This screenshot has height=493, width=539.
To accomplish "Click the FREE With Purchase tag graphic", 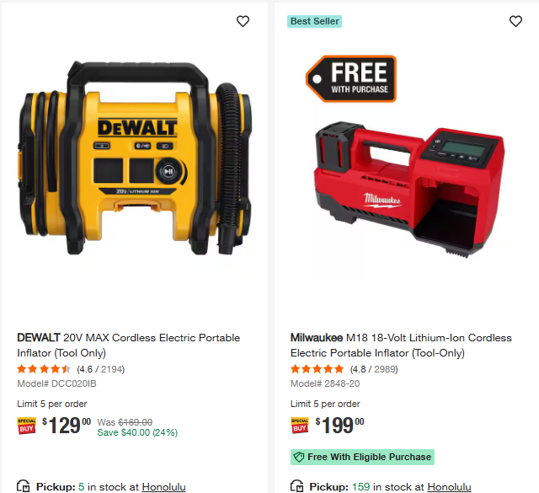I will point(351,78).
